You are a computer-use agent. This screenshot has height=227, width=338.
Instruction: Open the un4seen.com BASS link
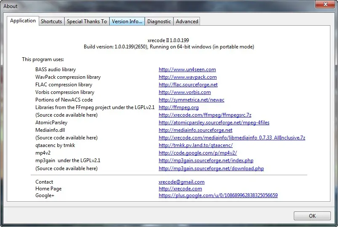pyautogui.click(x=187, y=69)
